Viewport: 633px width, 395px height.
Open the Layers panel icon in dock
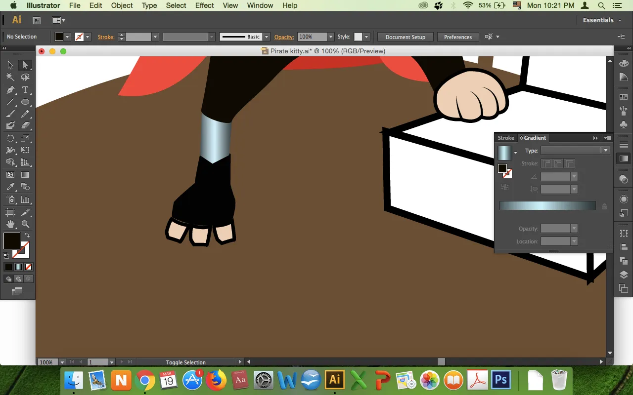[x=624, y=275]
